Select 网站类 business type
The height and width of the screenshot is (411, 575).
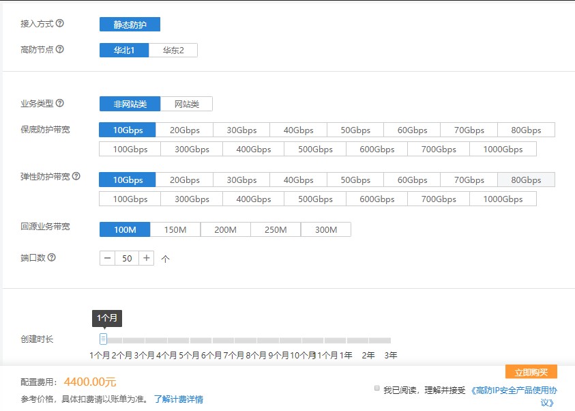click(186, 104)
